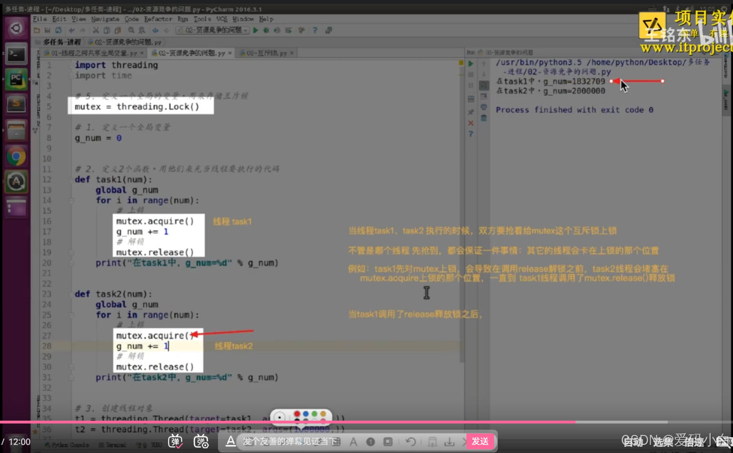Toggle danmaku display in video player
Viewport: 733px width, 453px height.
click(176, 442)
